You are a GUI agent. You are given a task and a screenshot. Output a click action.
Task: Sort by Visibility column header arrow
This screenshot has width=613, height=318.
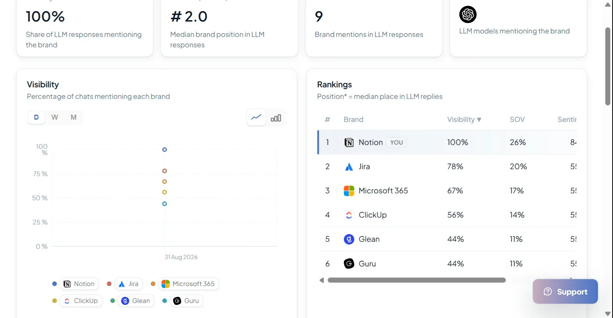pos(479,120)
